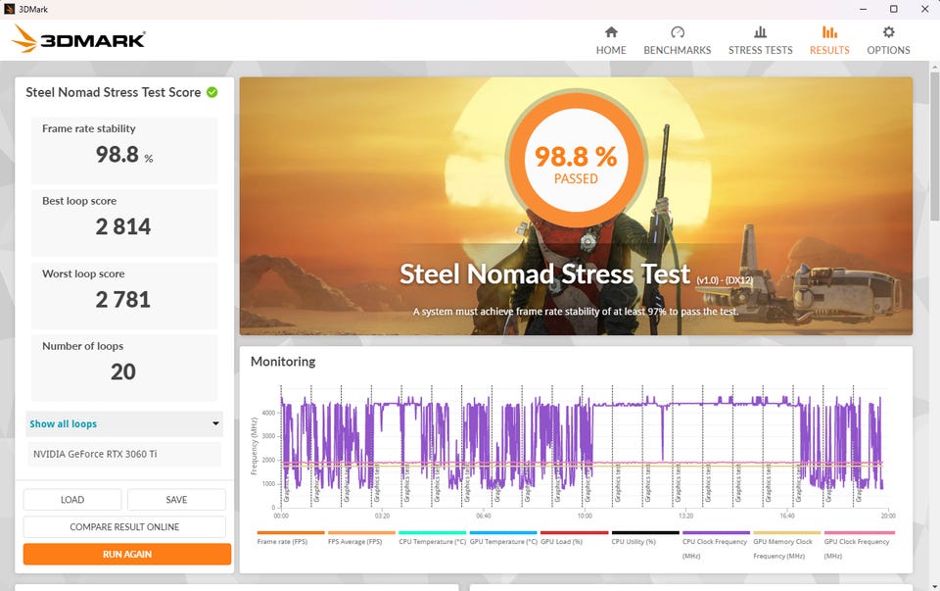Click the Show all loops dropdown arrow
The image size is (940, 591).
215,423
